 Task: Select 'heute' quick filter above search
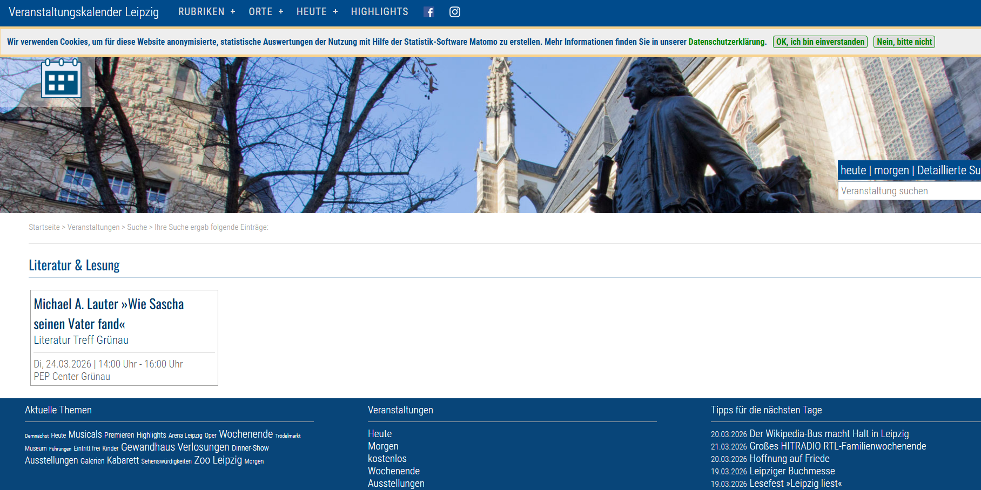click(x=853, y=171)
